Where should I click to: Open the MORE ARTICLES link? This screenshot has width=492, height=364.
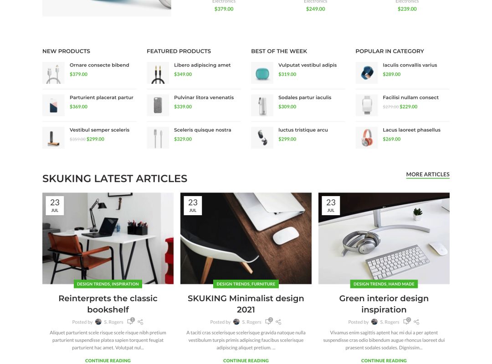pos(428,174)
